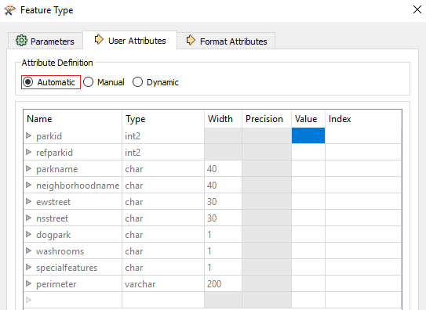Select the Dynamic attribute definition option
This screenshot has height=310, width=426.
point(155,82)
